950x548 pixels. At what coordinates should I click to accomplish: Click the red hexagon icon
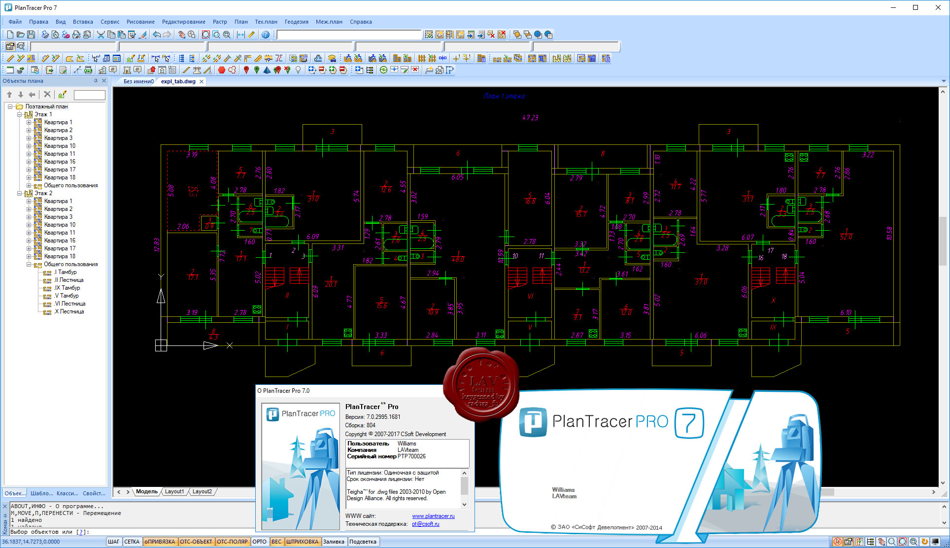[222, 70]
